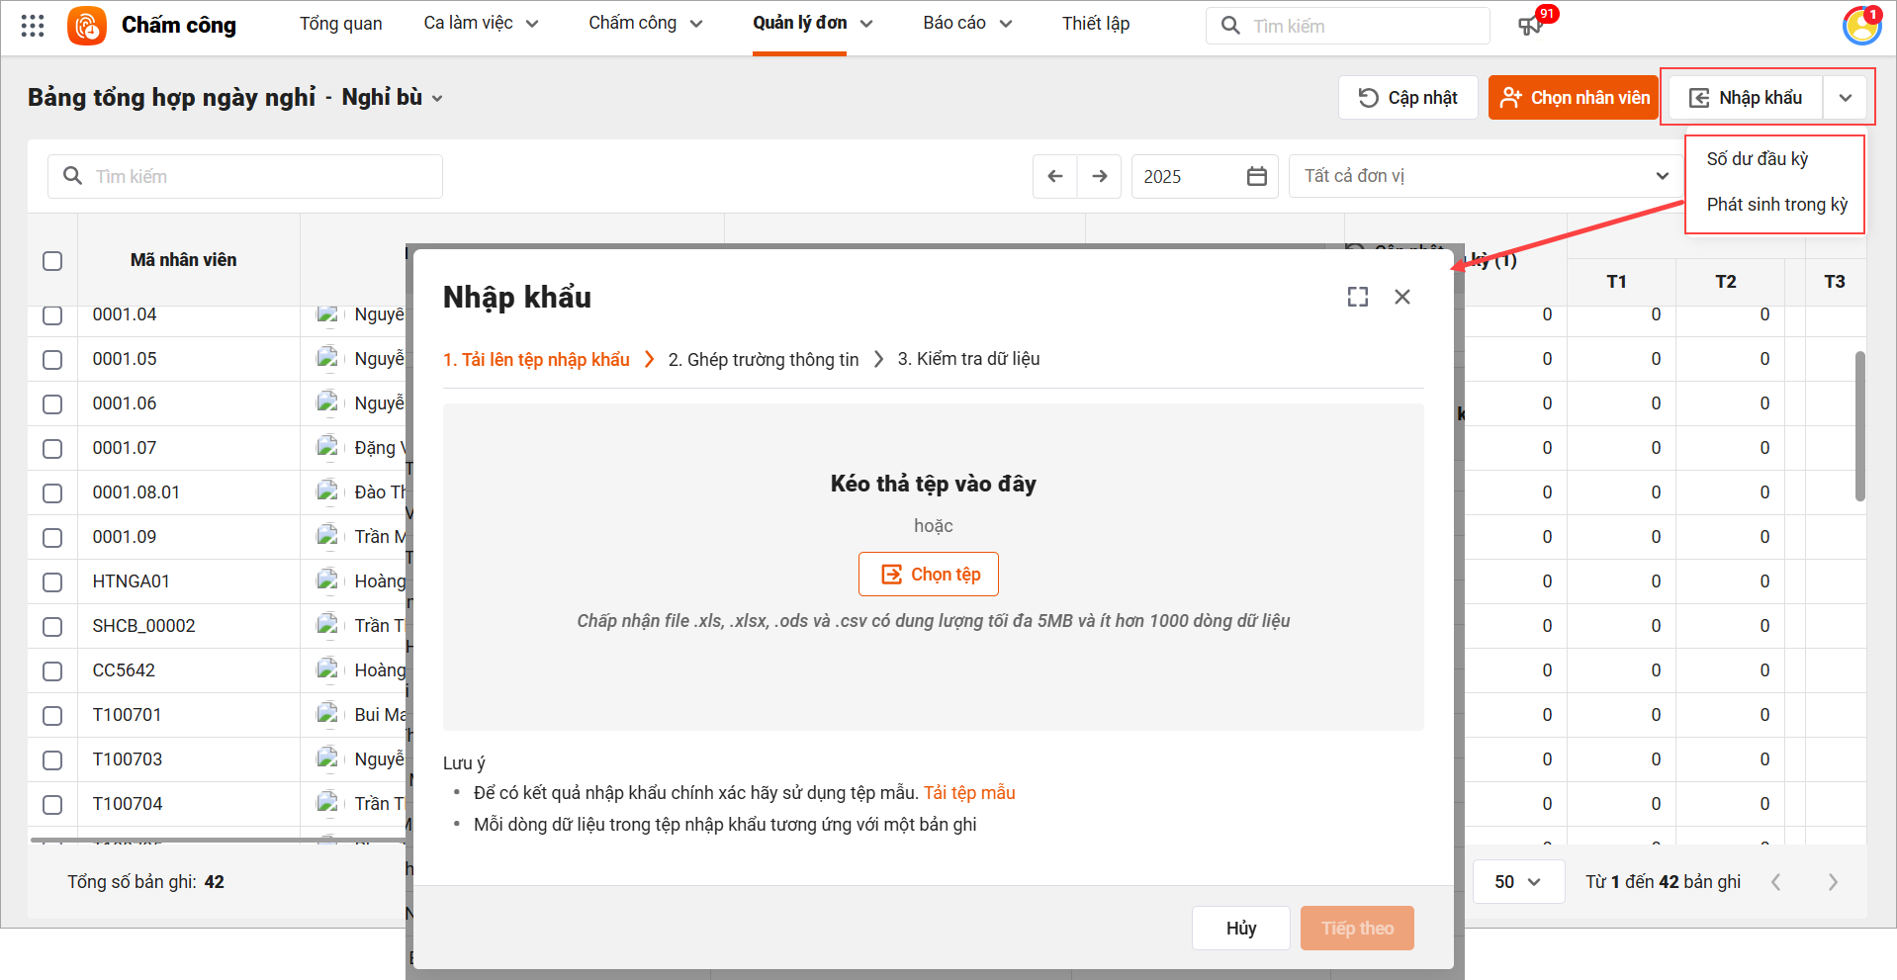Choose Phát sinh trong kỳ option
Viewport: 1897px width, 980px height.
pyautogui.click(x=1776, y=205)
